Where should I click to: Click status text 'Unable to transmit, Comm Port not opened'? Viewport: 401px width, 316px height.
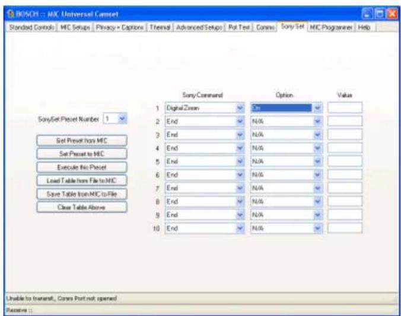click(x=61, y=298)
